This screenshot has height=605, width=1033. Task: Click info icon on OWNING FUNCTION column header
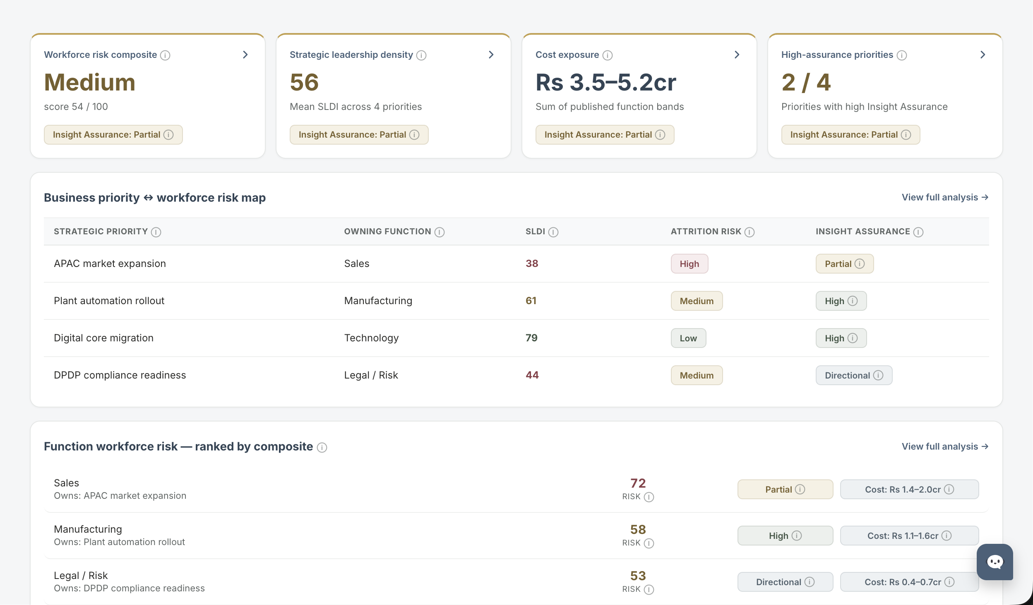coord(440,232)
